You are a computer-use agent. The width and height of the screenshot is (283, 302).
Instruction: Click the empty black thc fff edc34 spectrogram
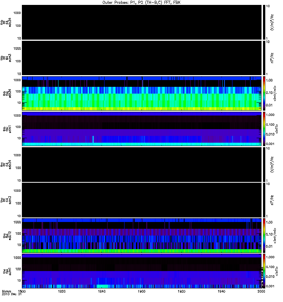point(141,165)
